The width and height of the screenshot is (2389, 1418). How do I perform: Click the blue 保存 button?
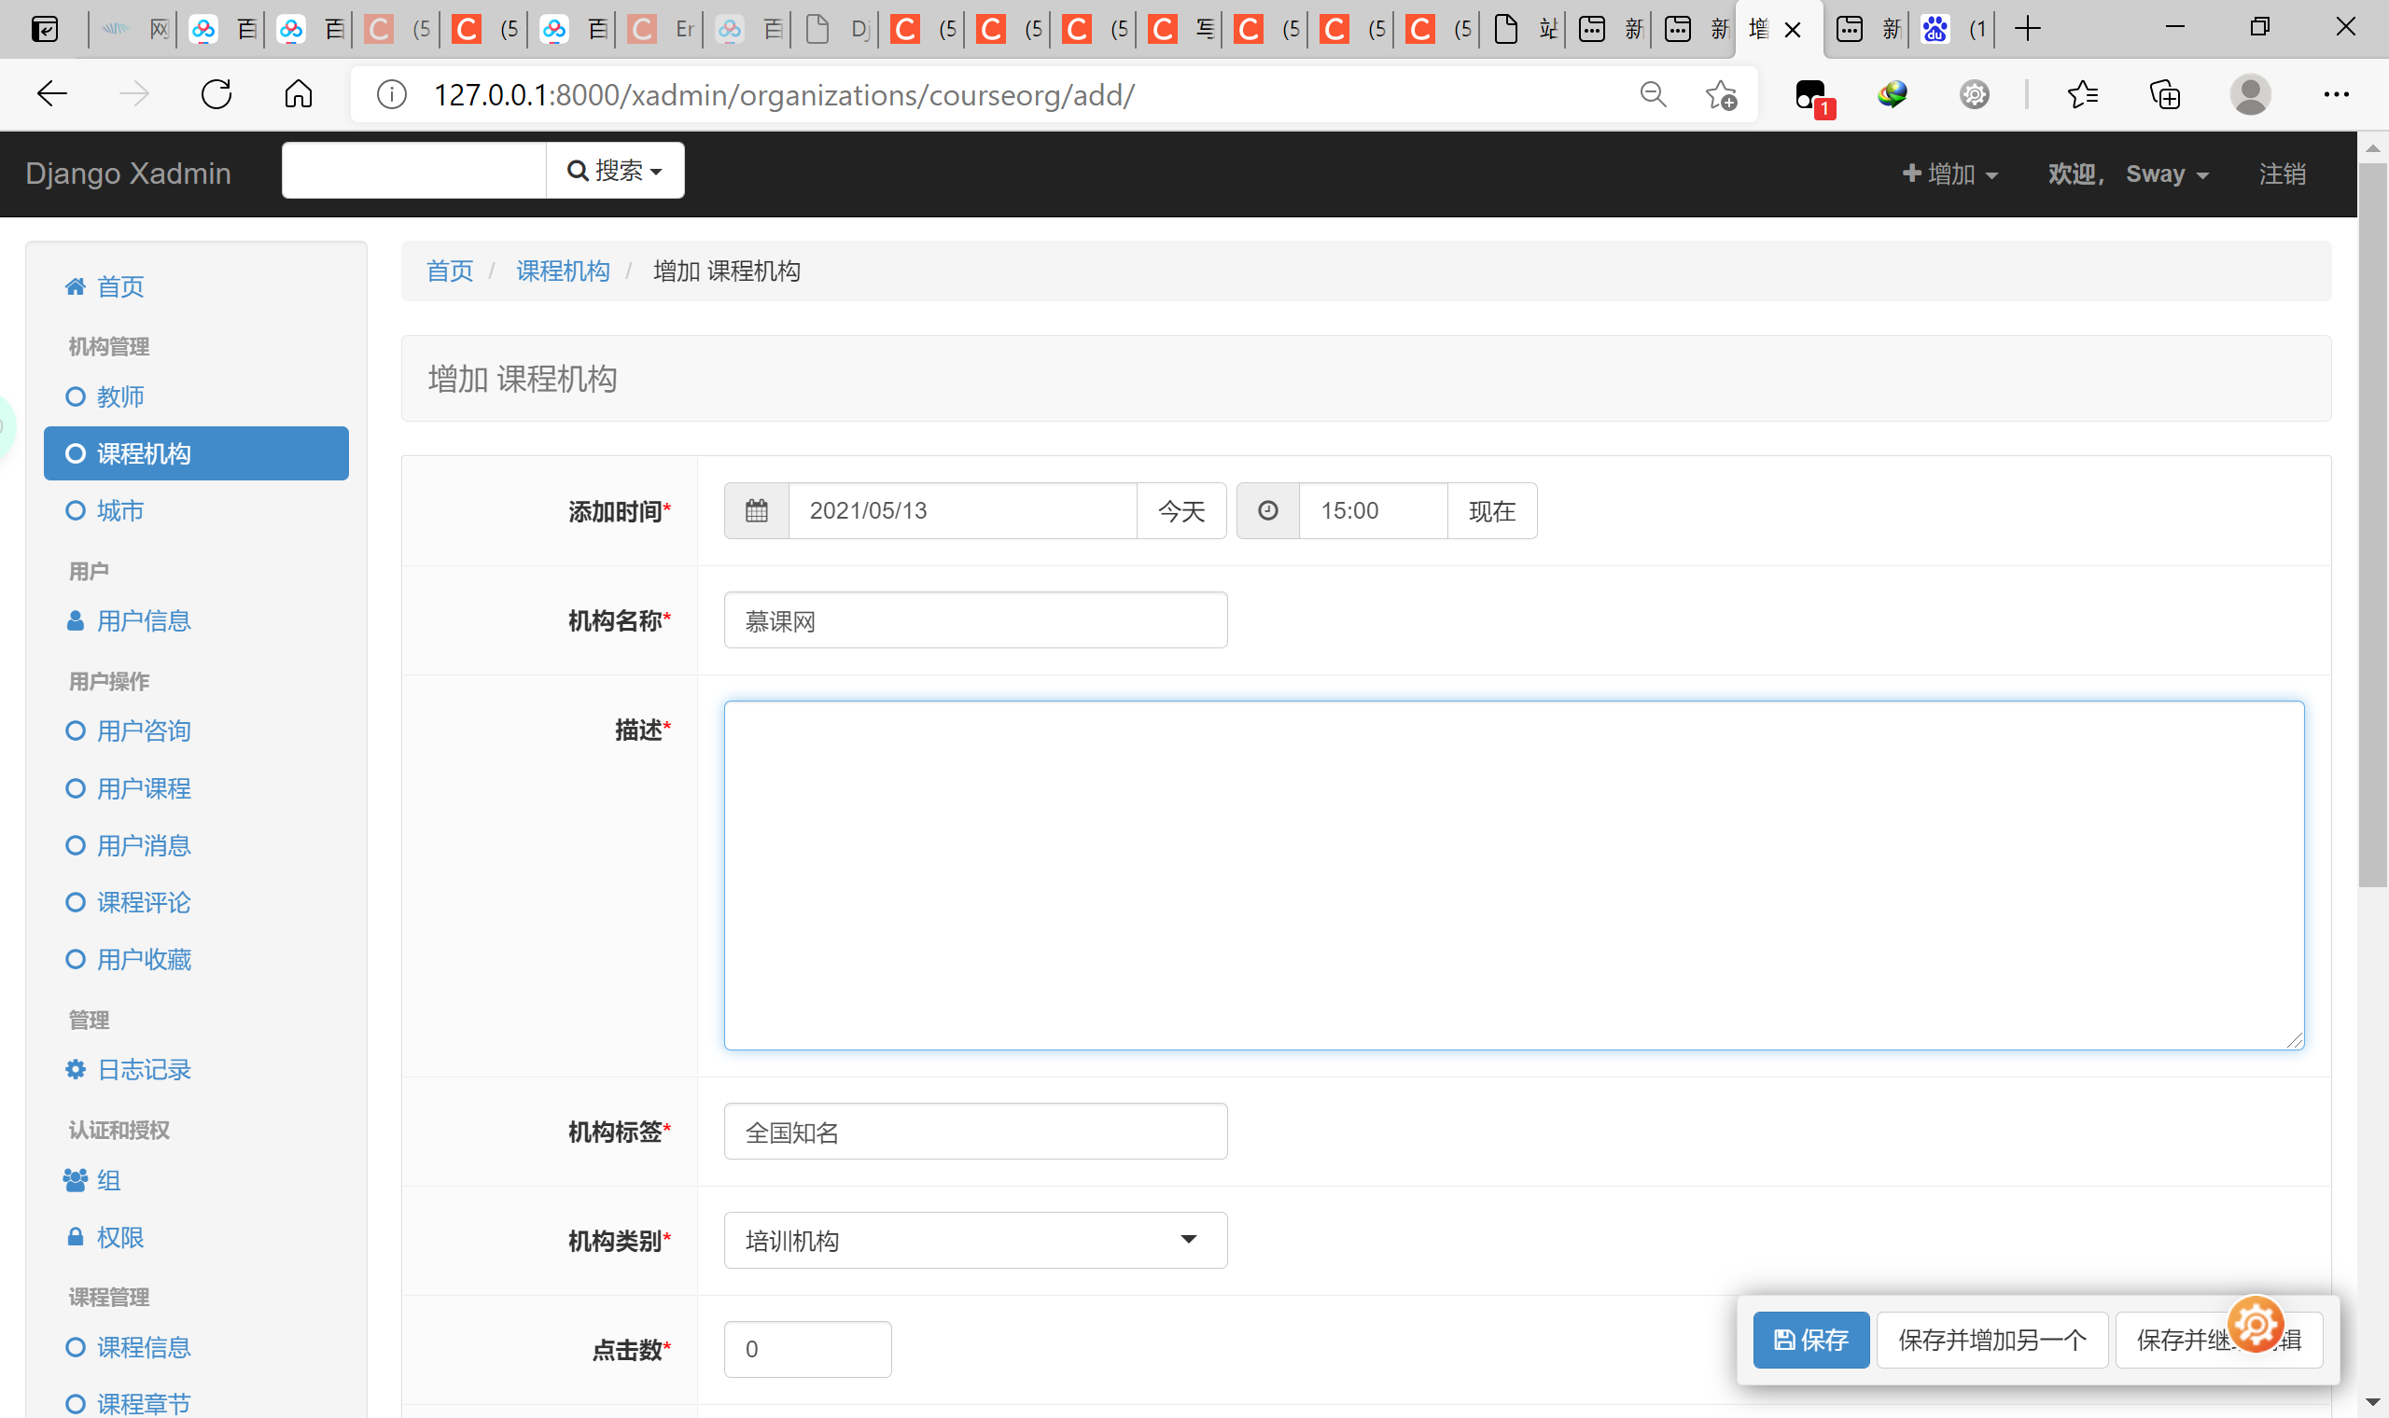pos(1810,1340)
